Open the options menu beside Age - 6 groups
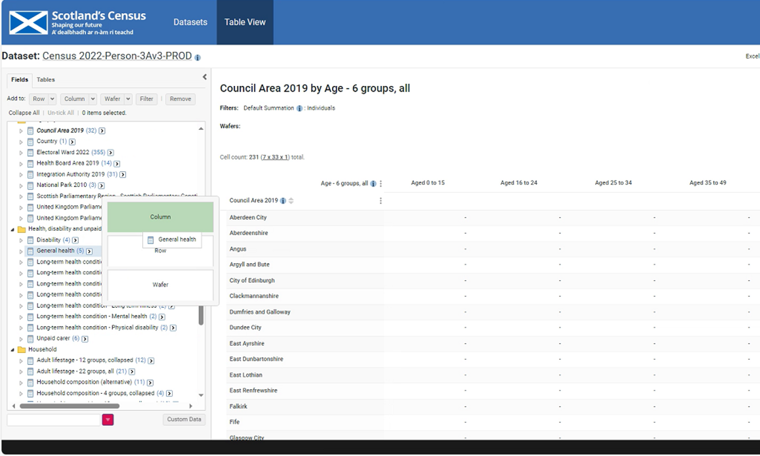The image size is (760, 456). tap(381, 183)
